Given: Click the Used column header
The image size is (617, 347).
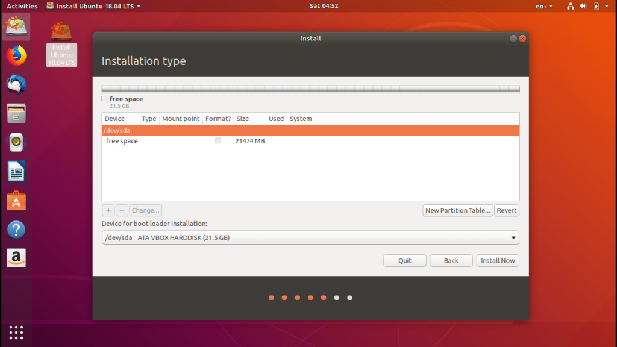Looking at the screenshot, I should pyautogui.click(x=276, y=119).
